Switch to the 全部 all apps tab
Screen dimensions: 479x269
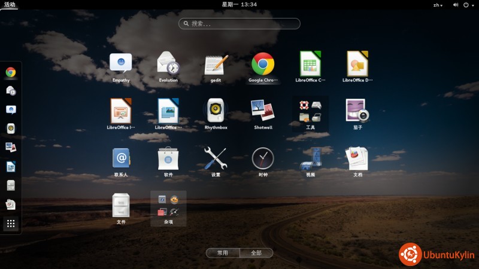pos(256,253)
